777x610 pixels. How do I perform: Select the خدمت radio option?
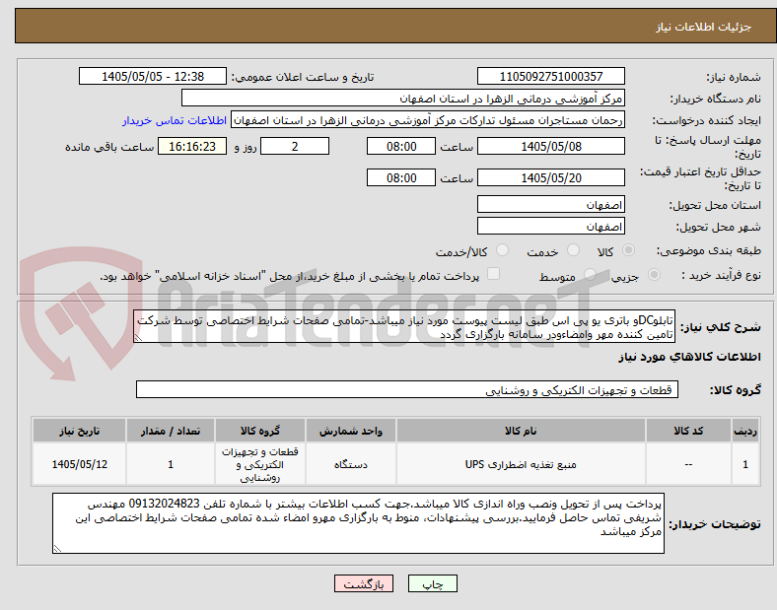point(573,250)
